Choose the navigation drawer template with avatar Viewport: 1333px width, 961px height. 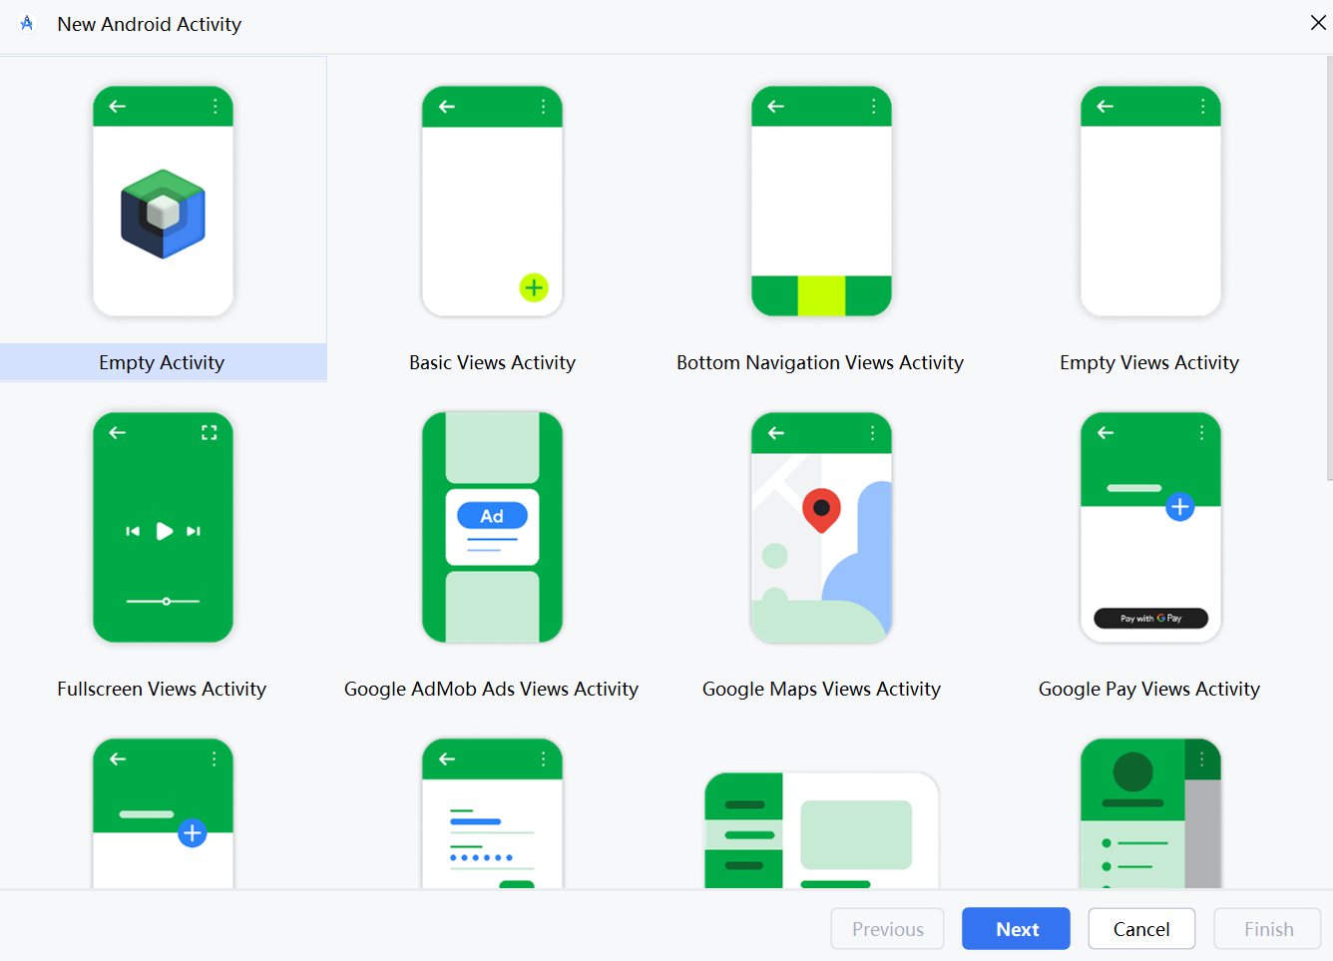(x=1150, y=813)
